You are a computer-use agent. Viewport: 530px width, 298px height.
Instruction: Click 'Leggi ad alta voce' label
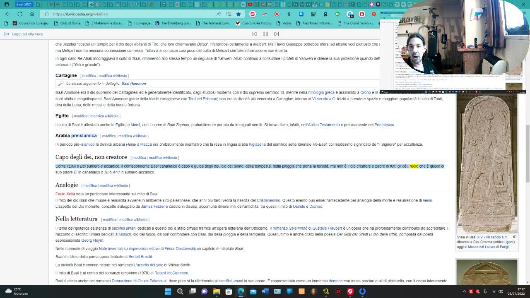point(27,34)
